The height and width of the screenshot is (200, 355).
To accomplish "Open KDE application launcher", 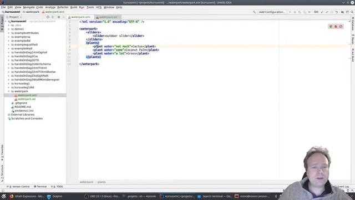I will (4, 196).
